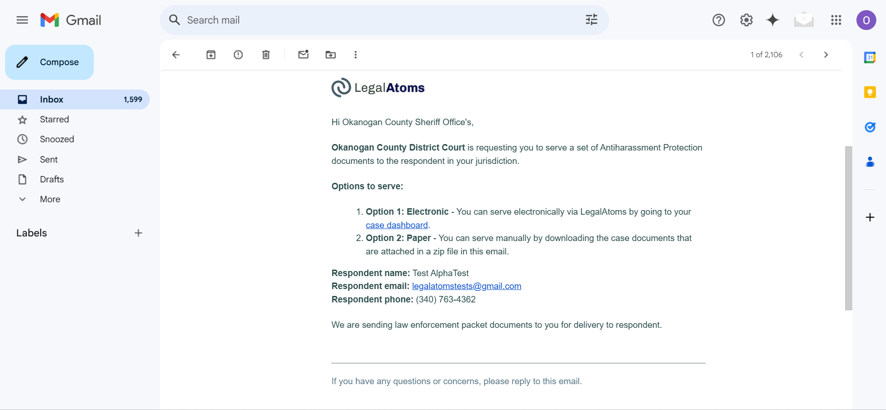Go to the newer email chevron
Viewport: 886px width, 410px height.
[x=801, y=54]
